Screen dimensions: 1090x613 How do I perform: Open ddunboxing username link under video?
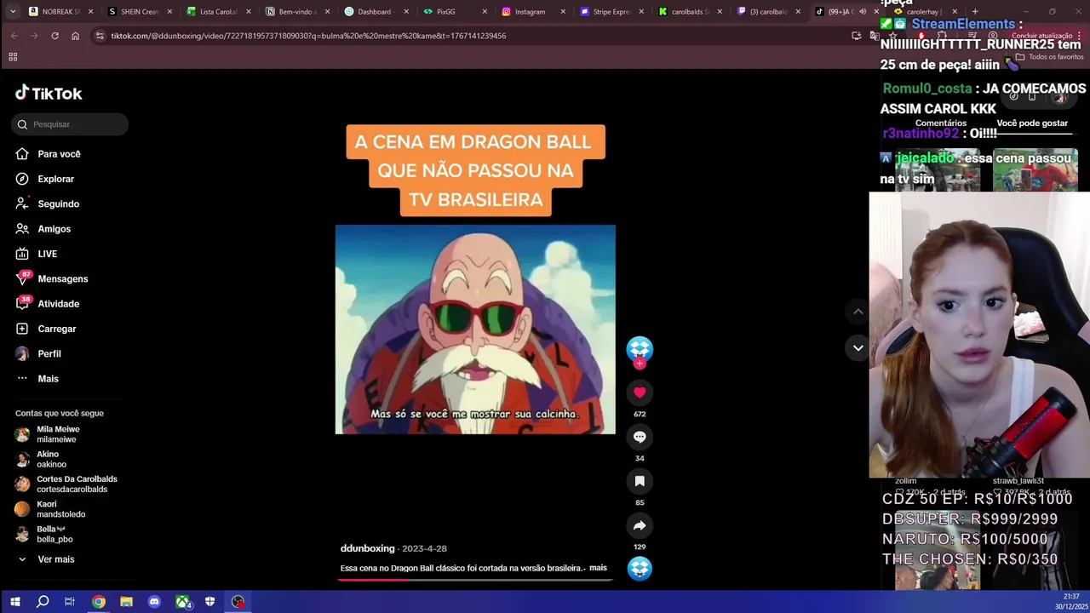tap(367, 548)
